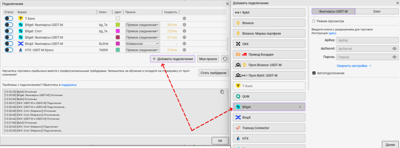Open settings gear for Bitget: Спот row
400x148 pixels.
click(184, 31)
